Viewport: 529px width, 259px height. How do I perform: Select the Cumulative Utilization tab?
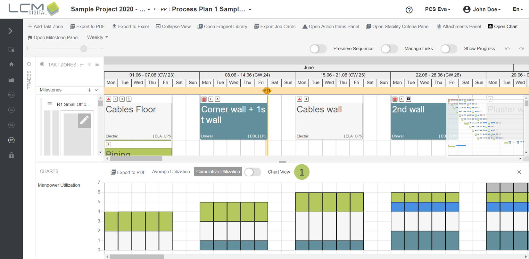pos(218,172)
